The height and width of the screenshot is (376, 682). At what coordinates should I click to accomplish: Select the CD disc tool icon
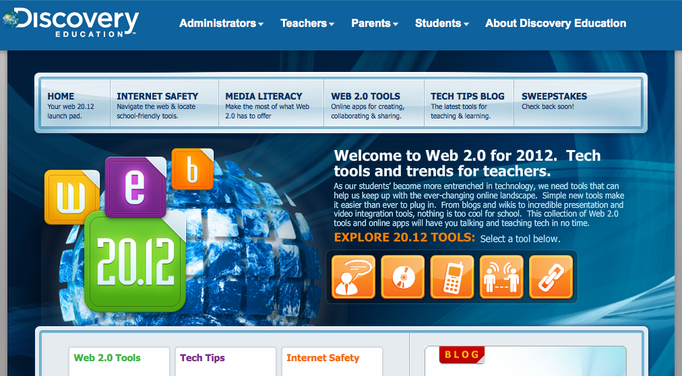[403, 276]
